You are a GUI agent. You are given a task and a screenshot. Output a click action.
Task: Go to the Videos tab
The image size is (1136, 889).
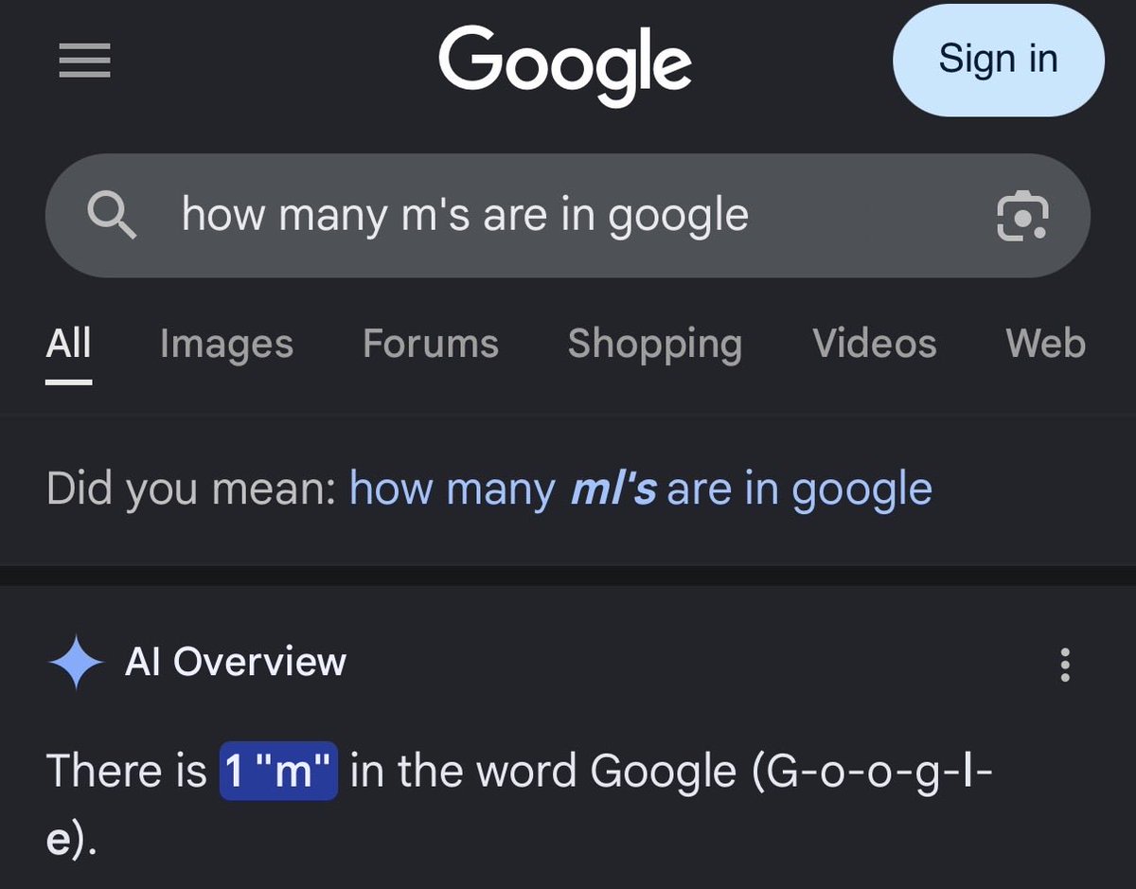click(875, 344)
